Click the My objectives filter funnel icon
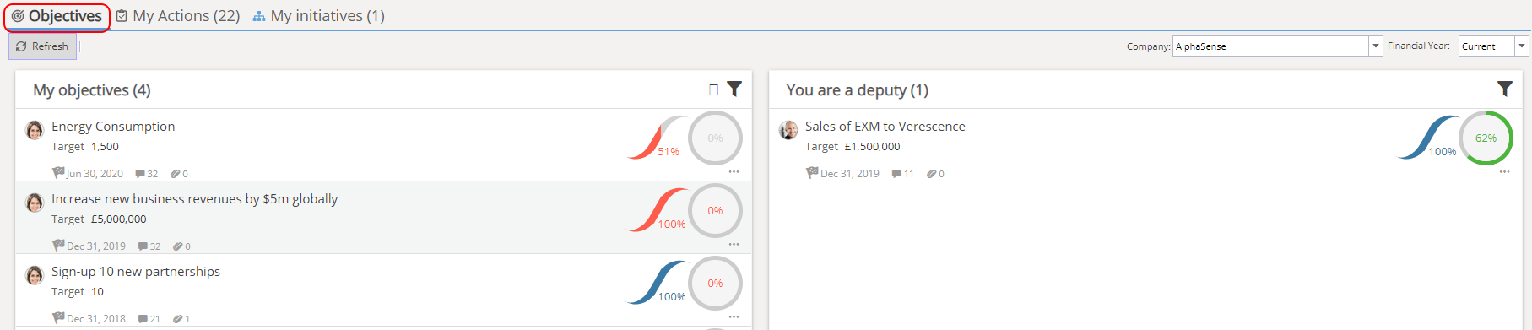This screenshot has width=1532, height=330. click(x=734, y=89)
